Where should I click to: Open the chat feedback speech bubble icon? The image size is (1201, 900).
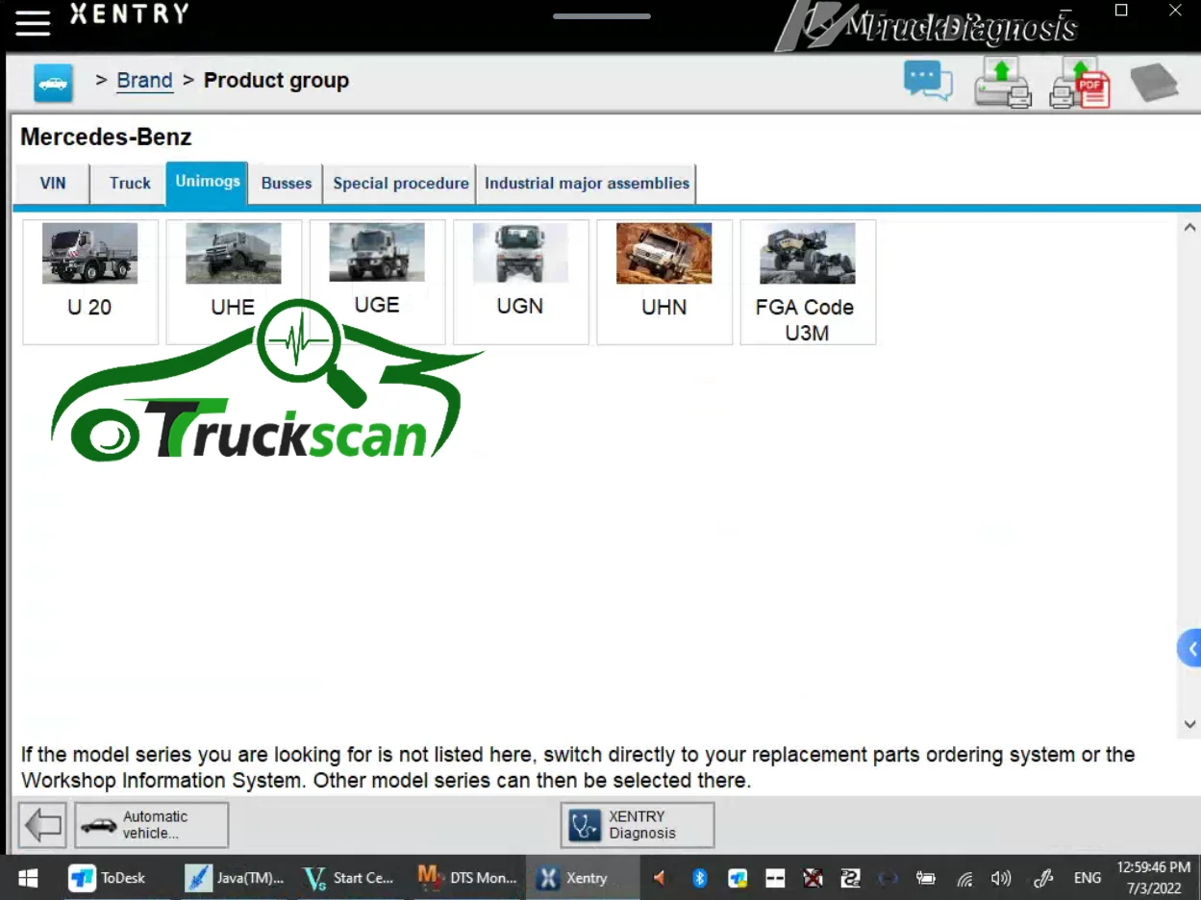pos(928,82)
